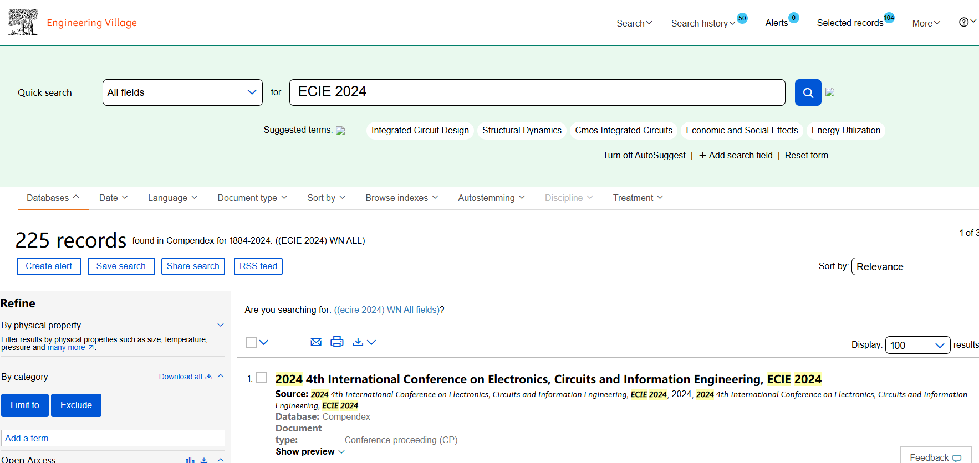This screenshot has width=979, height=463.
Task: Open the Search menu in header
Action: click(x=634, y=23)
